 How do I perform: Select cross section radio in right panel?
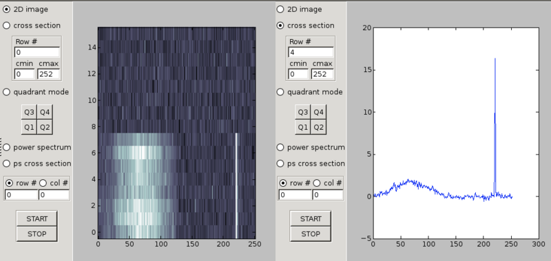280,25
